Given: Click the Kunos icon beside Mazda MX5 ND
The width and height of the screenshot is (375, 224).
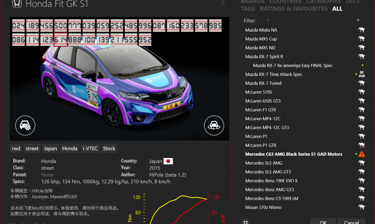Looking at the screenshot, I should [x=362, y=48].
